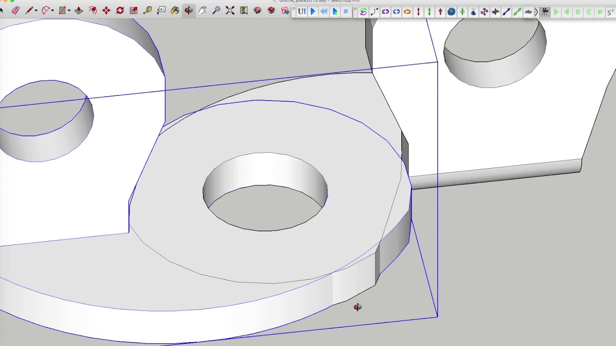Pick the Tape Measure tool

tap(147, 10)
